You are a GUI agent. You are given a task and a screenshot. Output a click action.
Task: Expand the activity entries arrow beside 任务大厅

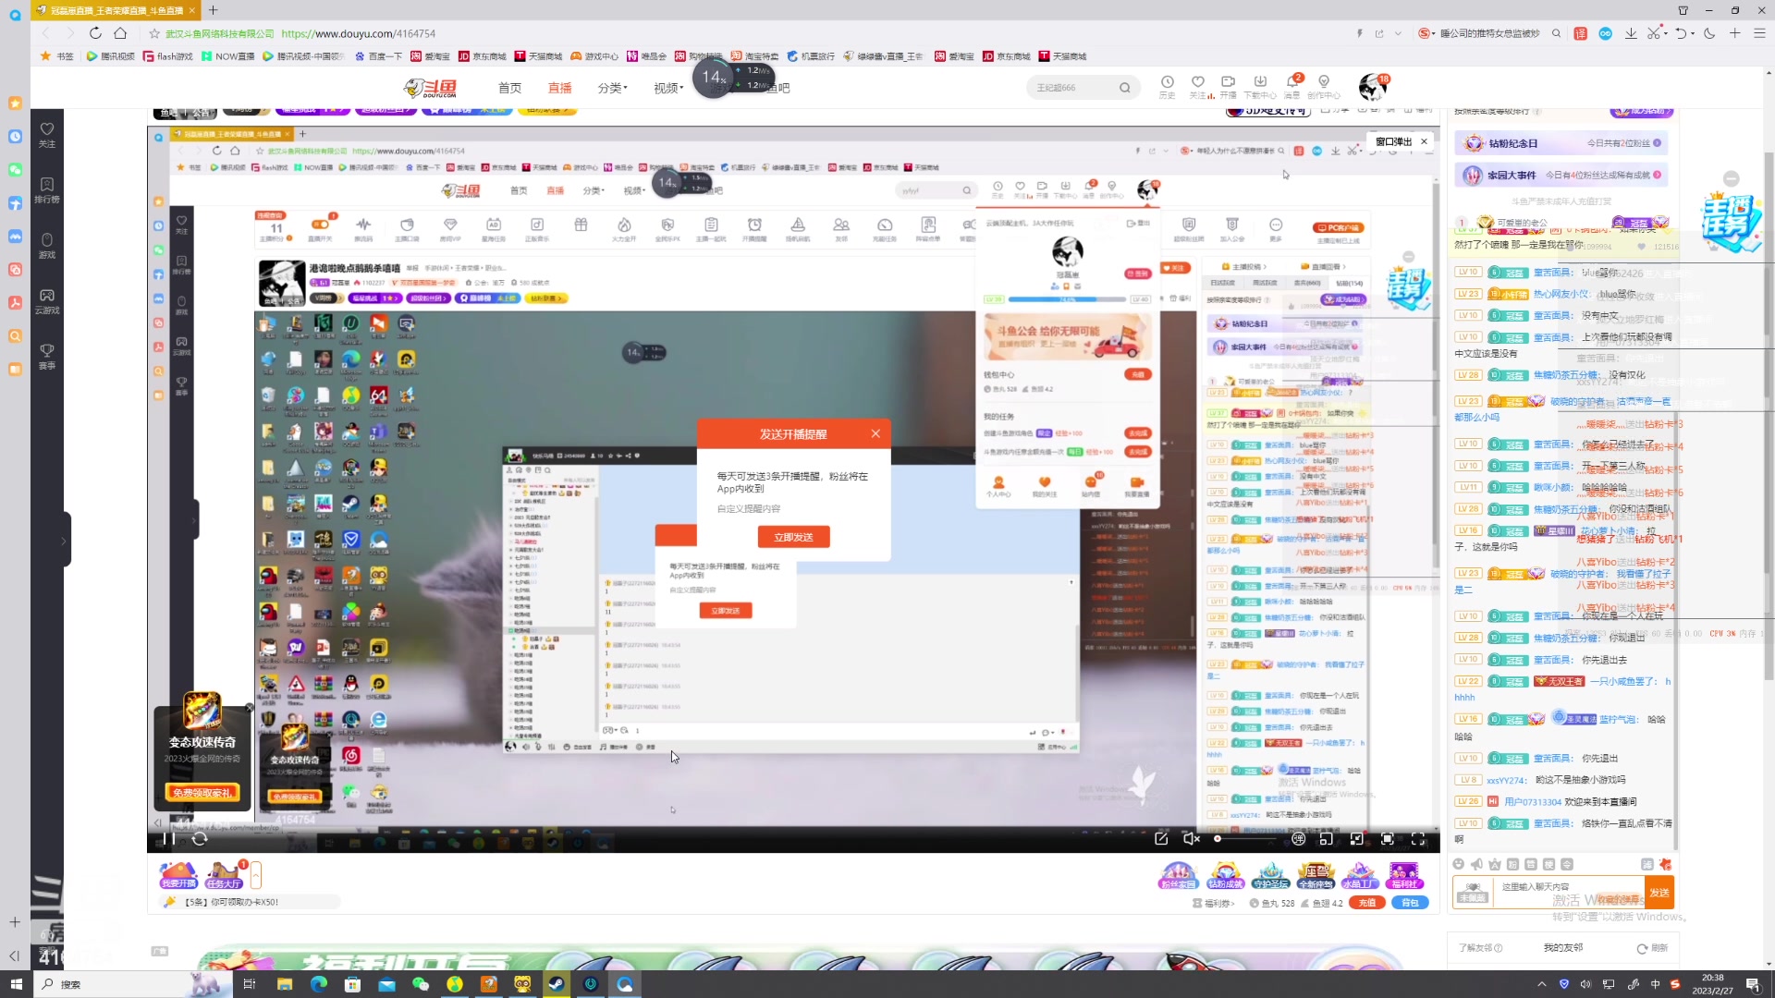[256, 875]
